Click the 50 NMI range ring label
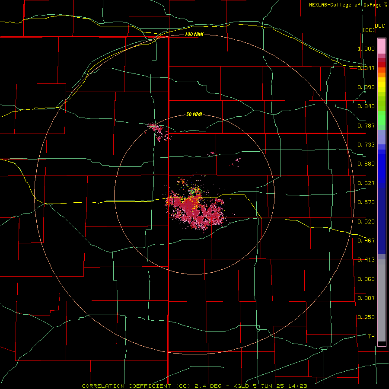 coord(194,114)
